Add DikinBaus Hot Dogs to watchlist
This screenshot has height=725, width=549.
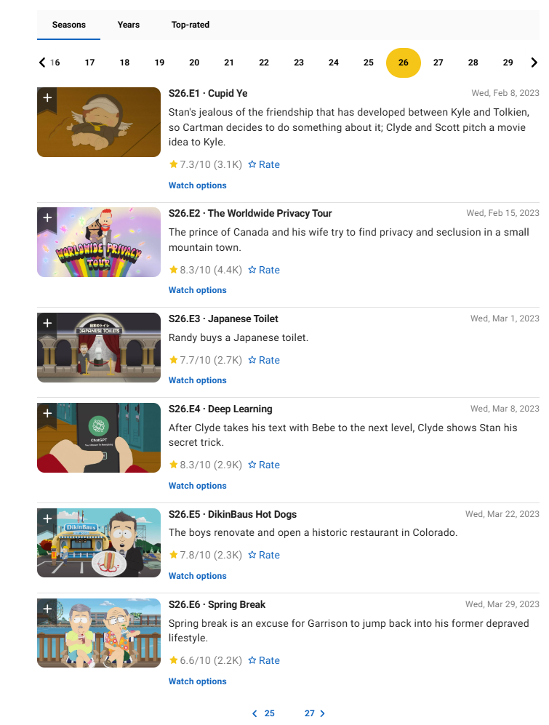[47, 518]
